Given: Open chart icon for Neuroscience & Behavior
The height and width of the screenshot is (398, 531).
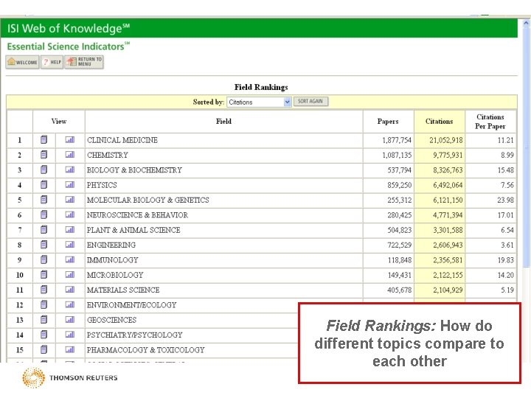Looking at the screenshot, I should [70, 214].
